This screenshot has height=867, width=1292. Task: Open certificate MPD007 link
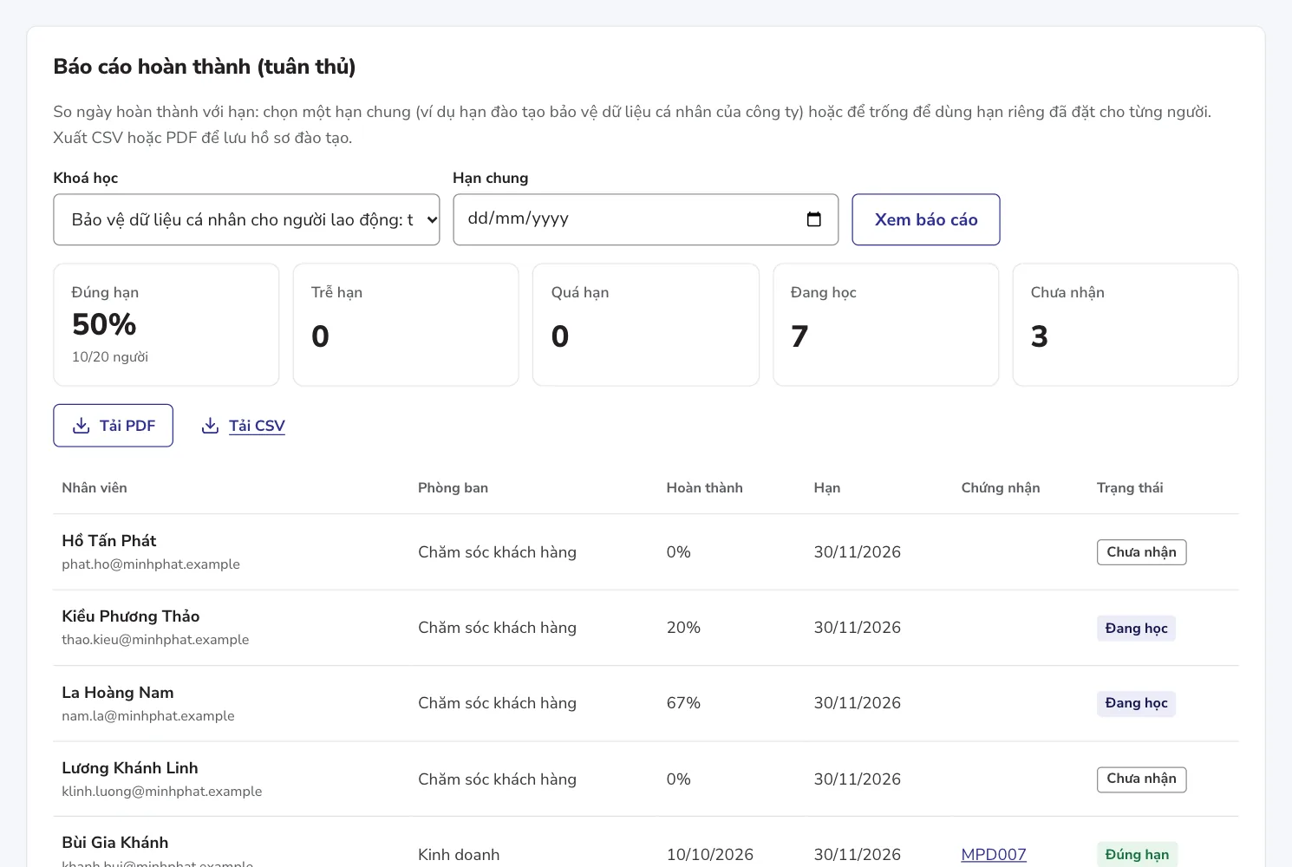coord(994,854)
